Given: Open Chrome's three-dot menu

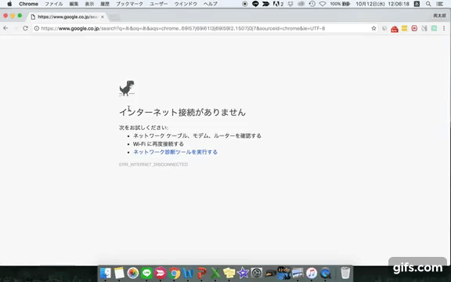Looking at the screenshot, I should 444,28.
